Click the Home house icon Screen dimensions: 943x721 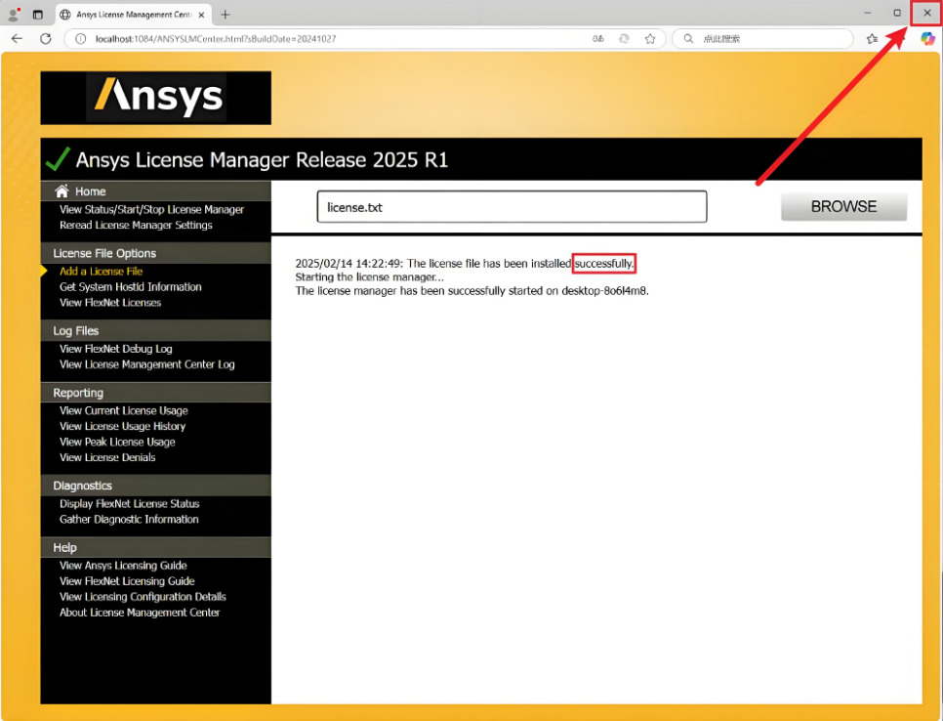pyautogui.click(x=61, y=191)
